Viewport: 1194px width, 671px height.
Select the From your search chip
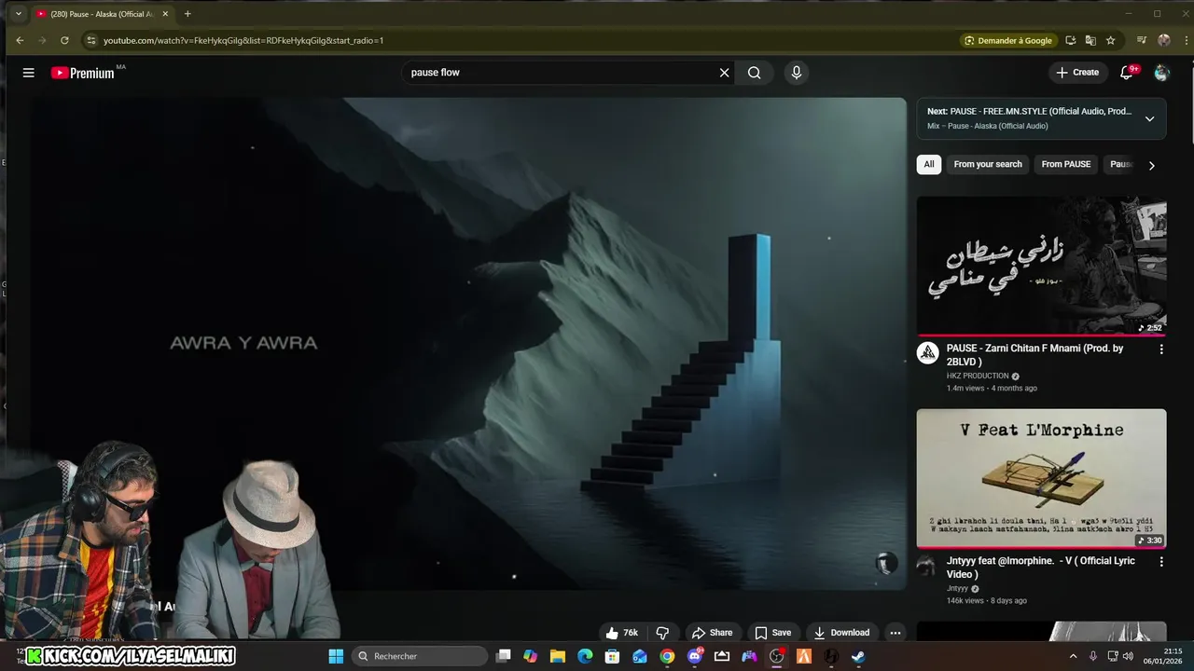[988, 164]
